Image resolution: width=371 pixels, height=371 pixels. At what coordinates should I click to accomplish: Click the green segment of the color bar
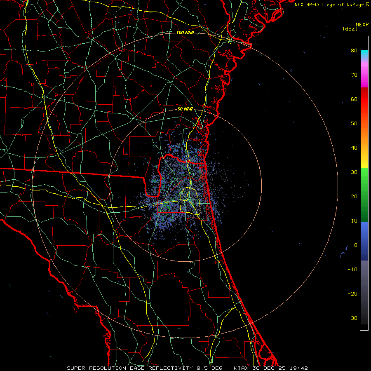[364, 195]
